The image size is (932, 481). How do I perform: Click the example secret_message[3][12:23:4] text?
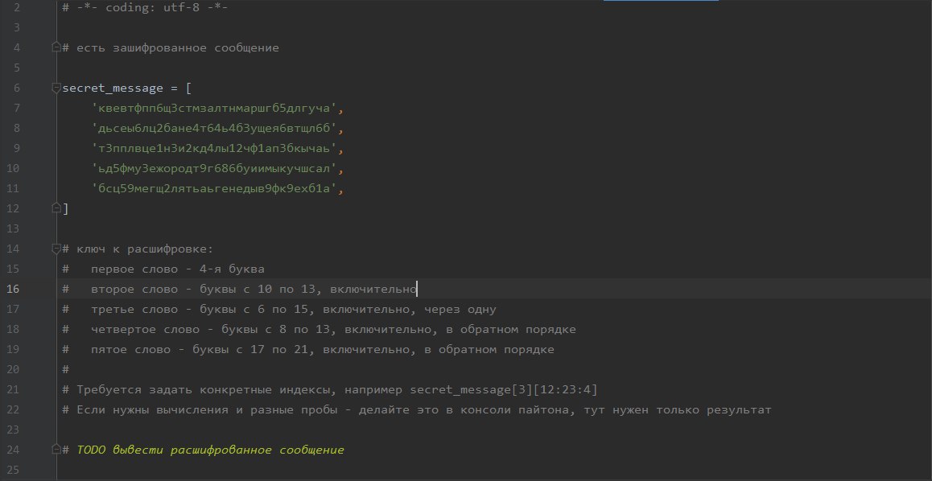504,389
